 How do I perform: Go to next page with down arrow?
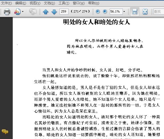coord(54,12)
